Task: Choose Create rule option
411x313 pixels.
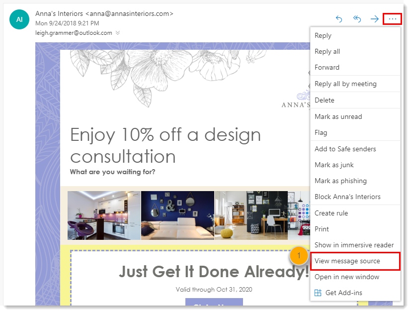Action: 355,213
